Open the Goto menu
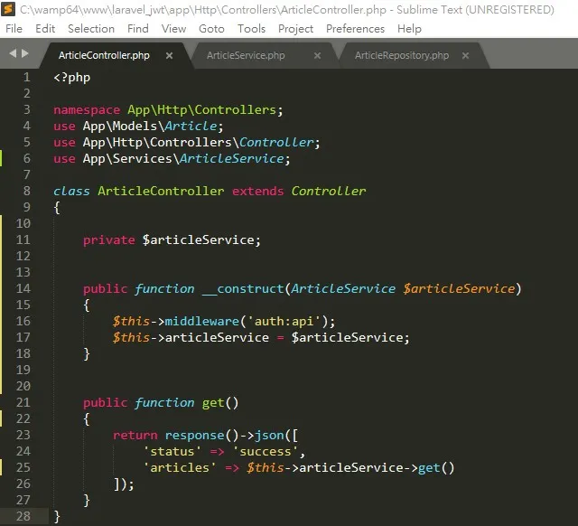 (211, 29)
